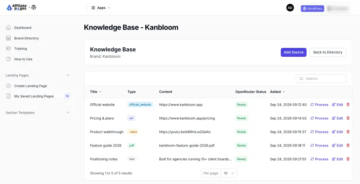Open Brand Directory from sidebar
Image resolution: width=360 pixels, height=184 pixels.
coord(26,38)
